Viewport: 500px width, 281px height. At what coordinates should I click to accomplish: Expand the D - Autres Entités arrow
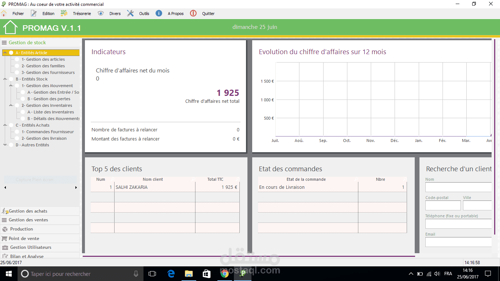(5, 145)
